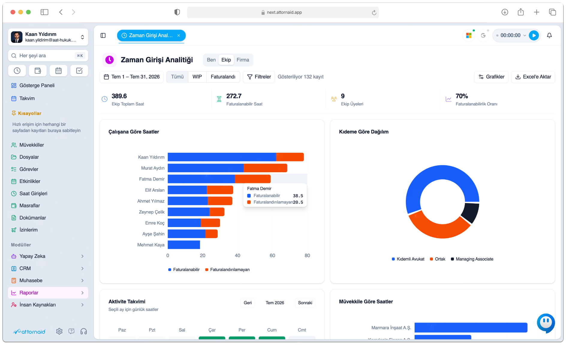The image size is (566, 345).
Task: Click the Excel'e Aktar button
Action: pos(533,77)
